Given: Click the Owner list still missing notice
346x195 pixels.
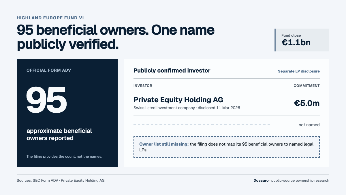Looking at the screenshot, I should [x=227, y=147].
